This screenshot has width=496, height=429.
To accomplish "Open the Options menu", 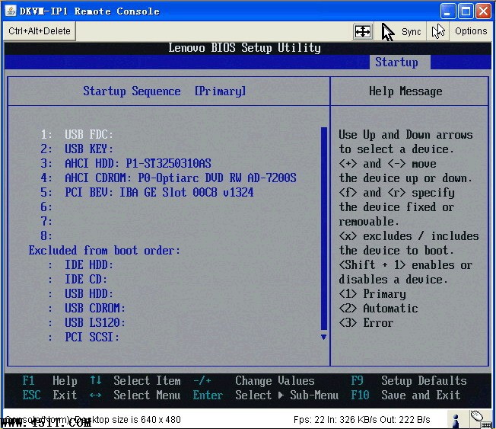I will pos(471,31).
